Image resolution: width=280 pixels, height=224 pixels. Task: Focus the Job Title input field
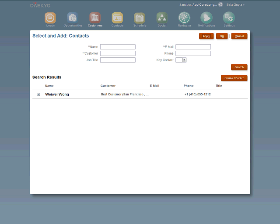118,60
